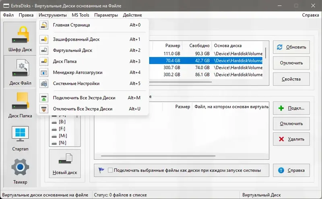Select drive [M:] in letter list
This screenshot has width=322, height=199.
click(x=63, y=136)
